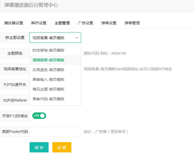Click the 颜色代码 例如：#00a1d6 hint text
Image resolution: width=194 pixels, height=157 pixels.
pos(105,53)
